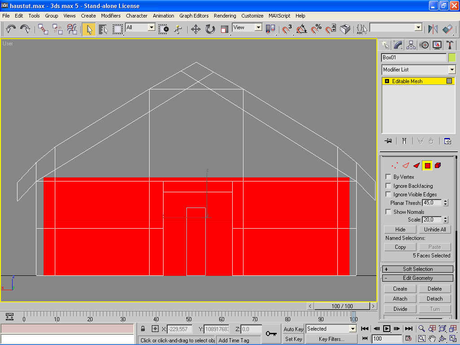Select the Move transform tool

(195, 29)
